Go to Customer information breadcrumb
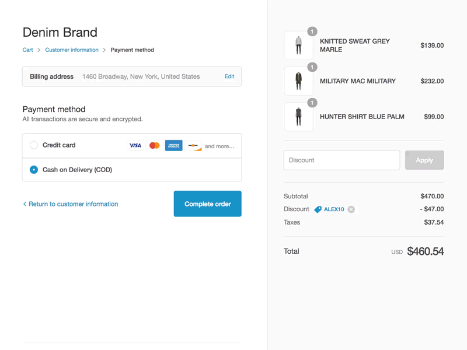This screenshot has height=350, width=467. tap(72, 50)
